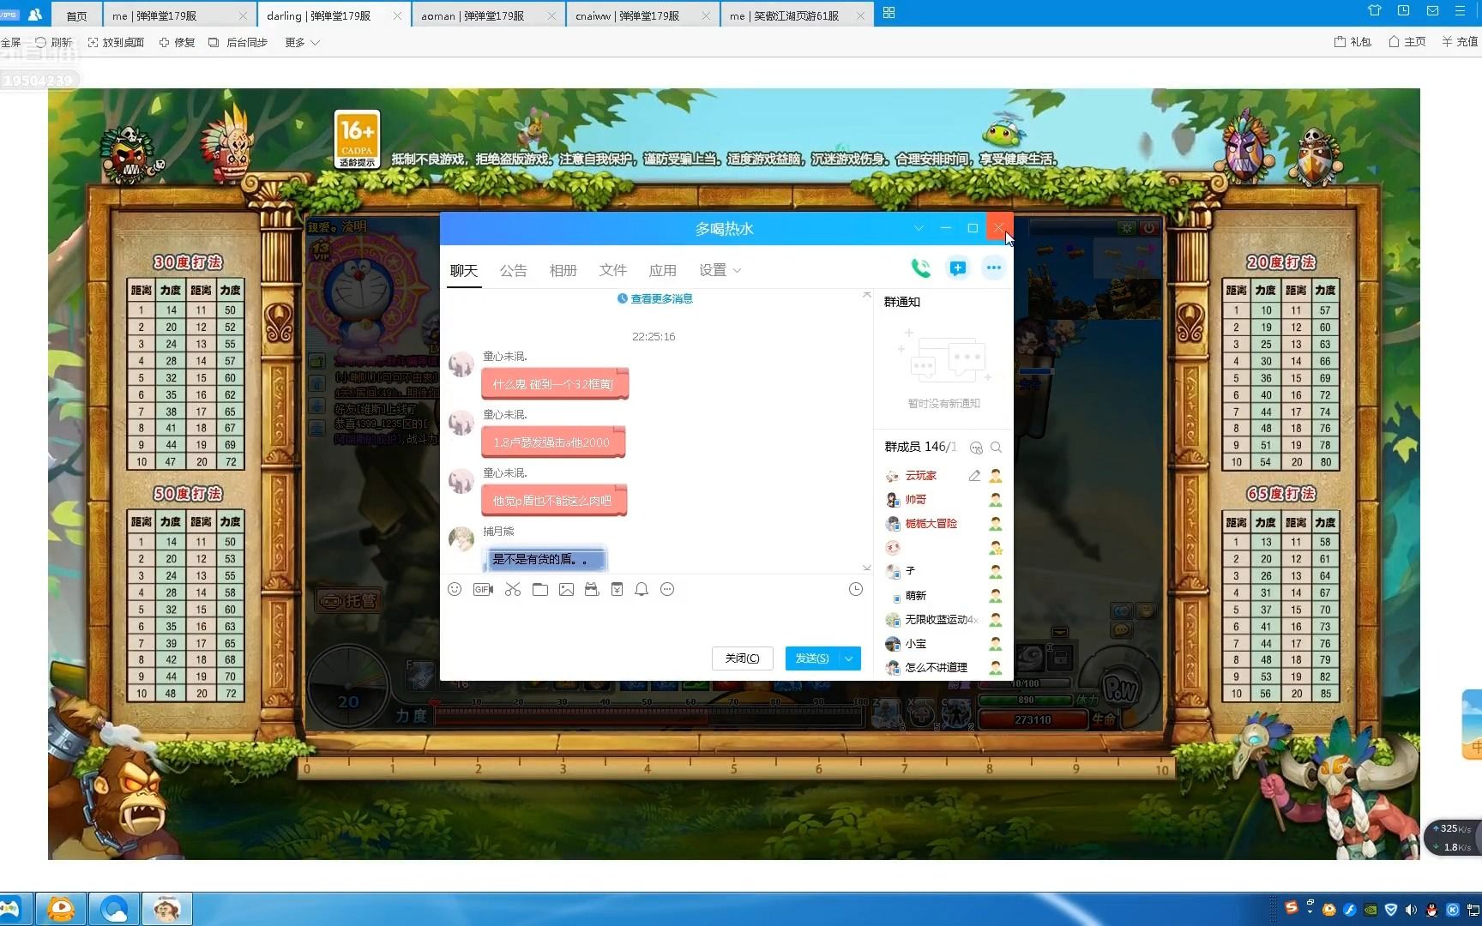This screenshot has width=1482, height=926.
Task: Click the 充值 recharge button
Action: coord(1459,41)
